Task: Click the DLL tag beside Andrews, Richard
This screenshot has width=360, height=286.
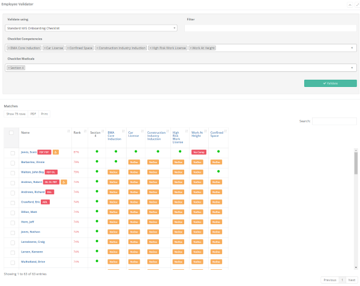Action: 50,192
